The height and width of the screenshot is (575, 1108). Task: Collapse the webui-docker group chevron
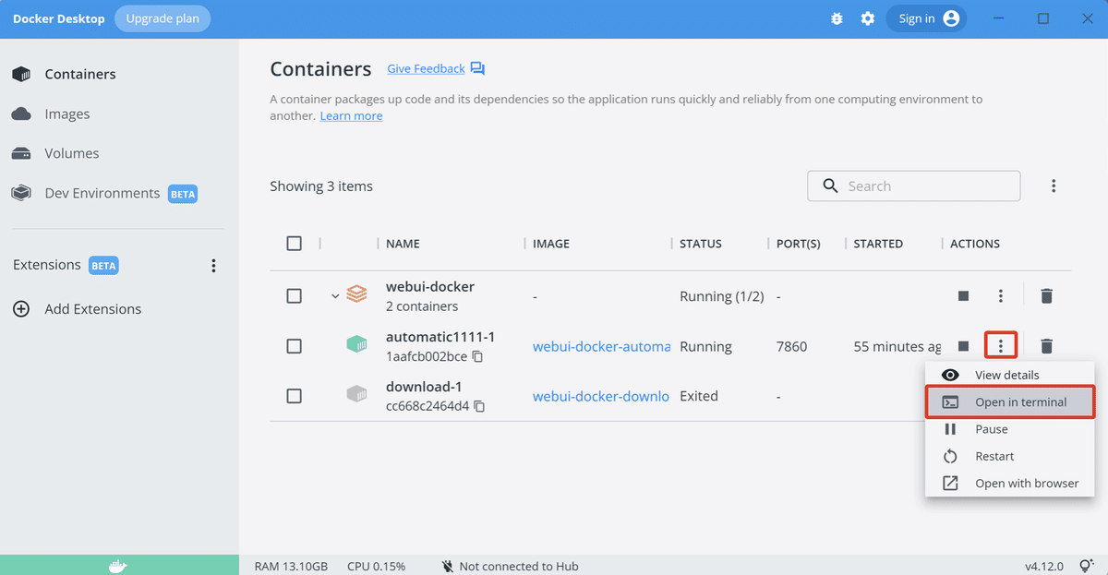pos(335,296)
